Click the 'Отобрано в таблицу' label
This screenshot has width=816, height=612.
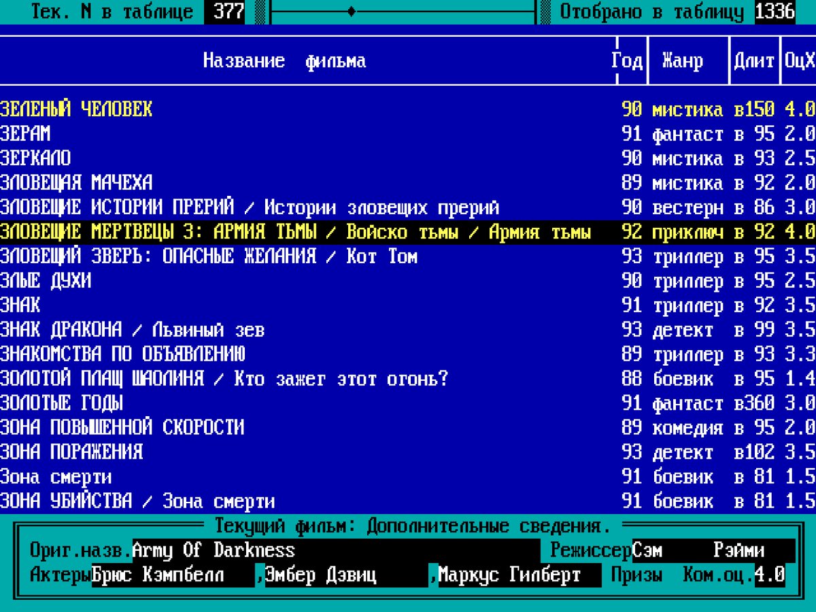click(x=652, y=12)
